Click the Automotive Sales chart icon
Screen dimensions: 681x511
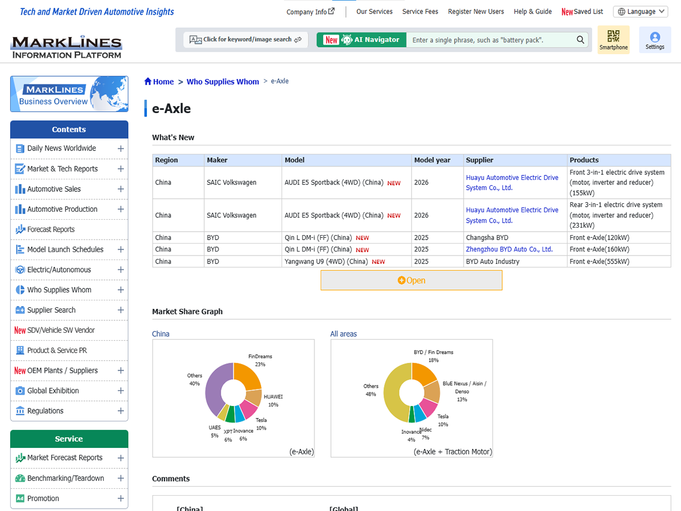tap(20, 189)
